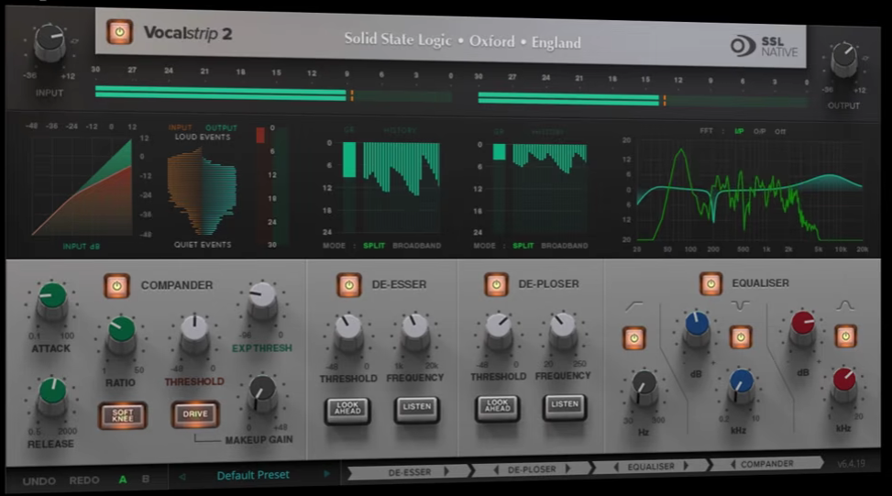This screenshot has width=892, height=496.
Task: Click the Redo button
Action: tap(84, 480)
